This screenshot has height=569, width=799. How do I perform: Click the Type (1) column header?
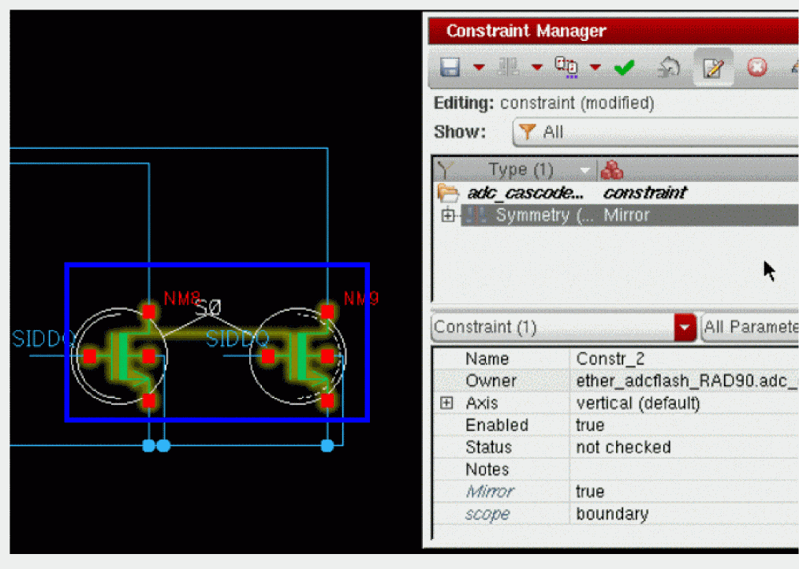tap(521, 170)
